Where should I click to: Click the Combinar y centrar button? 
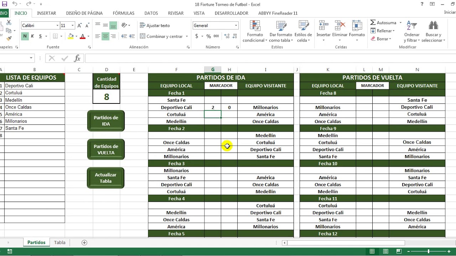(x=161, y=36)
